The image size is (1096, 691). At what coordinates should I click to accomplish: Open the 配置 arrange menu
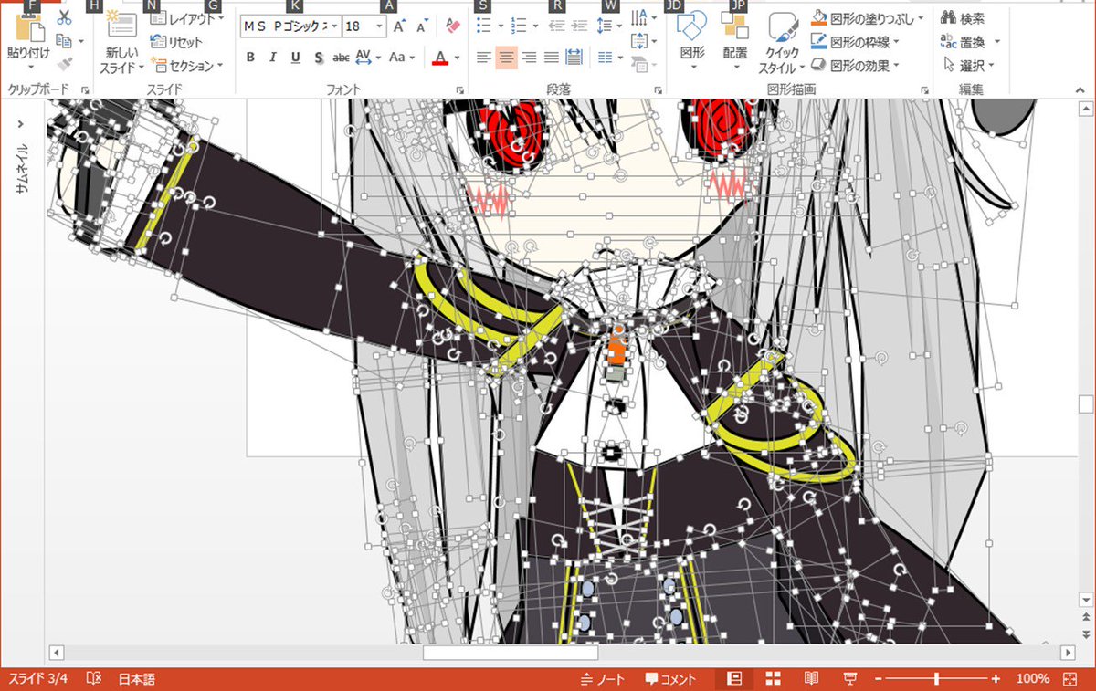point(735,41)
